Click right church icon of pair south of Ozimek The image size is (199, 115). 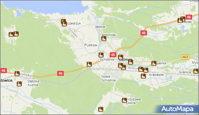click(123, 67)
